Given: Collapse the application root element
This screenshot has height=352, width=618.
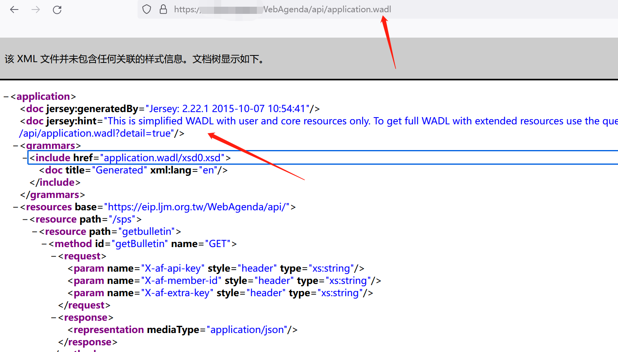Looking at the screenshot, I should [x=6, y=97].
